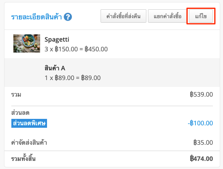
Task: Click the grey สินค้า A row background
Action: (x=112, y=72)
